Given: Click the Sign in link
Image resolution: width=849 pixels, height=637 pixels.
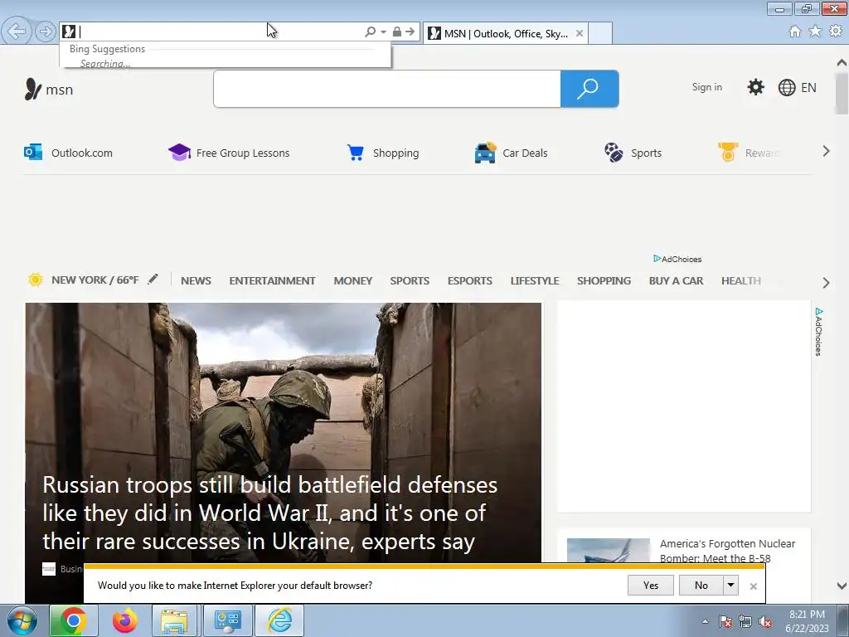Looking at the screenshot, I should [706, 87].
